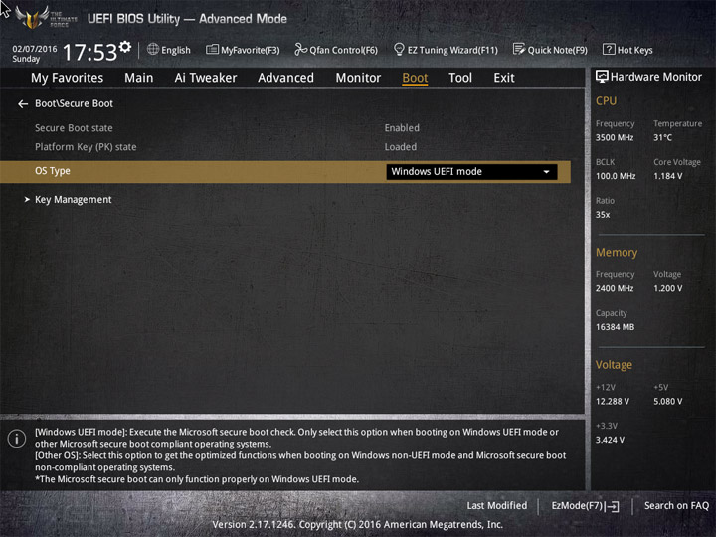Click the back arrow to Boot menu
716x537 pixels.
(23, 104)
